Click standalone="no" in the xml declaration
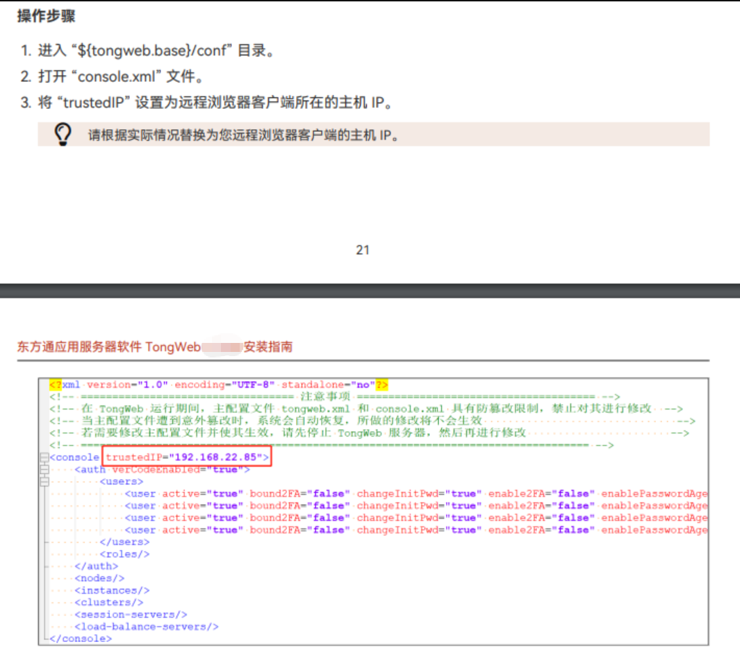740x656 pixels. pyautogui.click(x=328, y=385)
